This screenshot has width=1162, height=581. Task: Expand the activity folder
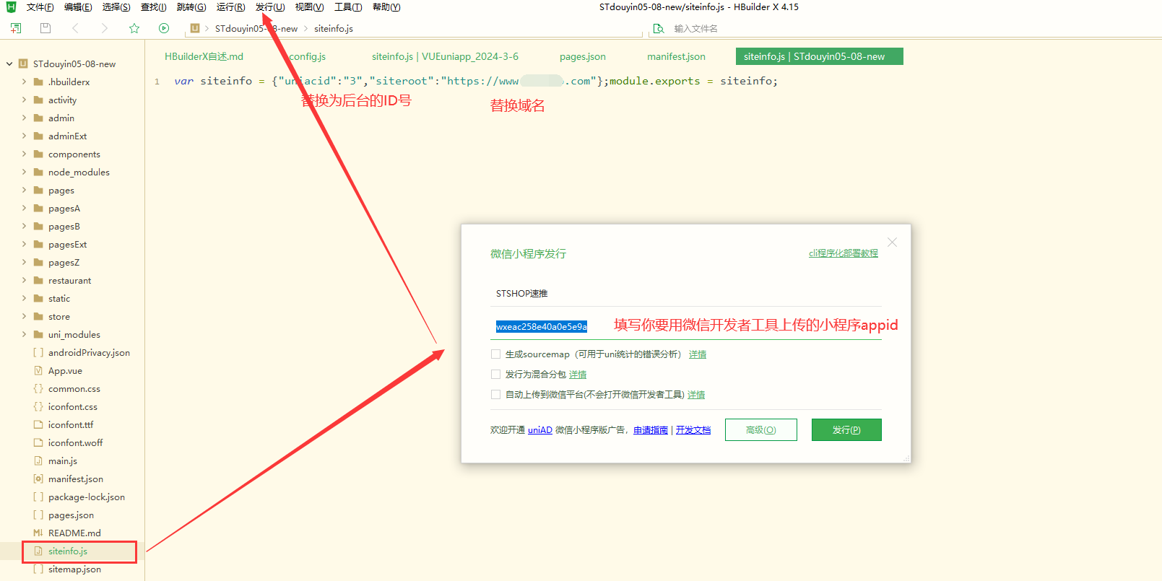tap(24, 100)
